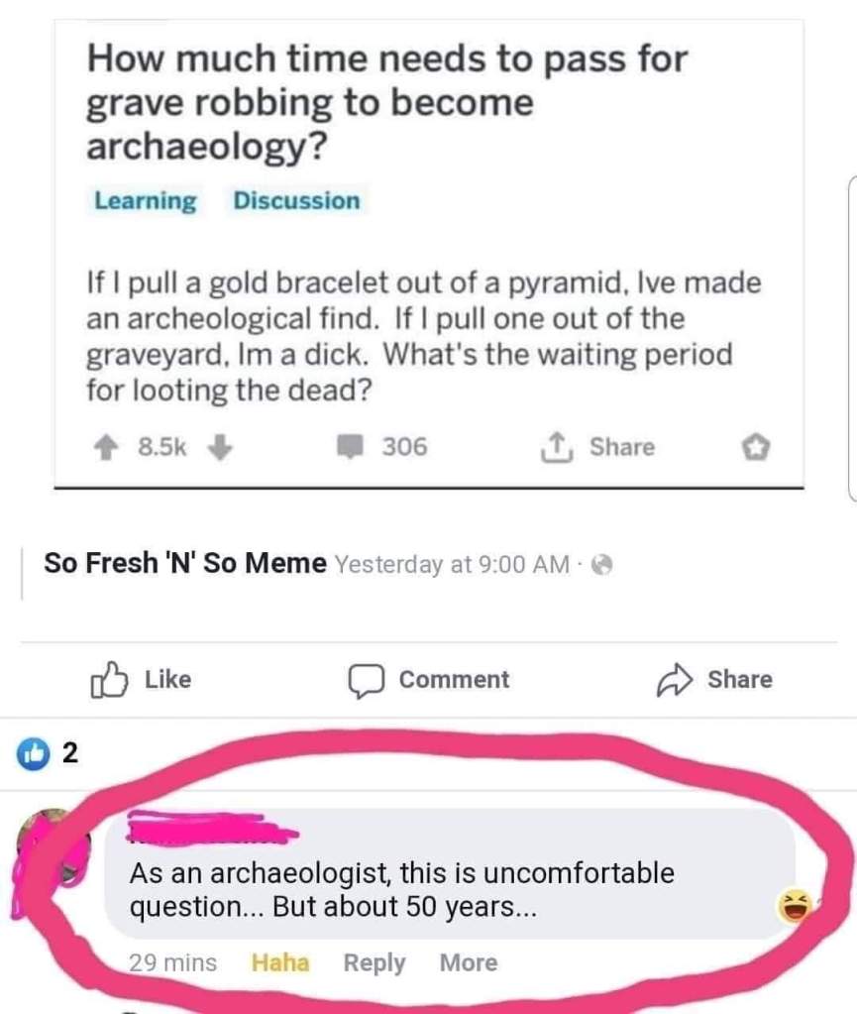Image resolution: width=857 pixels, height=1014 pixels.
Task: Open the 306 comments bubble icon
Action: click(350, 447)
